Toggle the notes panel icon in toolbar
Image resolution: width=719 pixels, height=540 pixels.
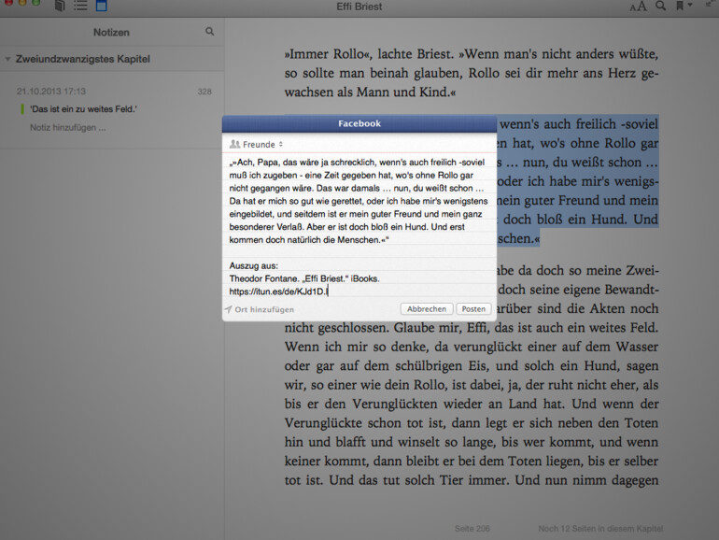pos(102,6)
